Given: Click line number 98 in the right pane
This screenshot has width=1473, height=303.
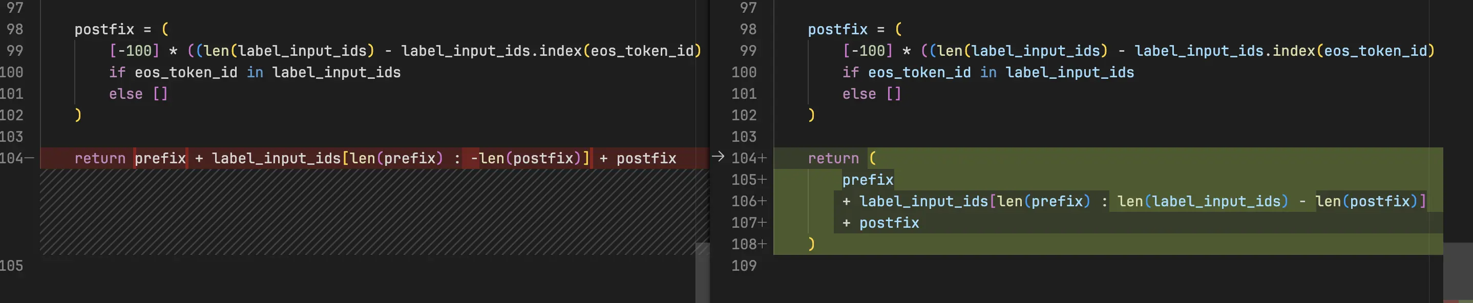Looking at the screenshot, I should [x=748, y=29].
